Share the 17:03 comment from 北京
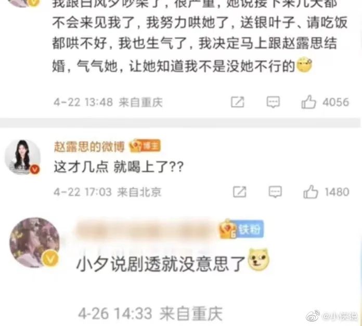 click(x=239, y=192)
